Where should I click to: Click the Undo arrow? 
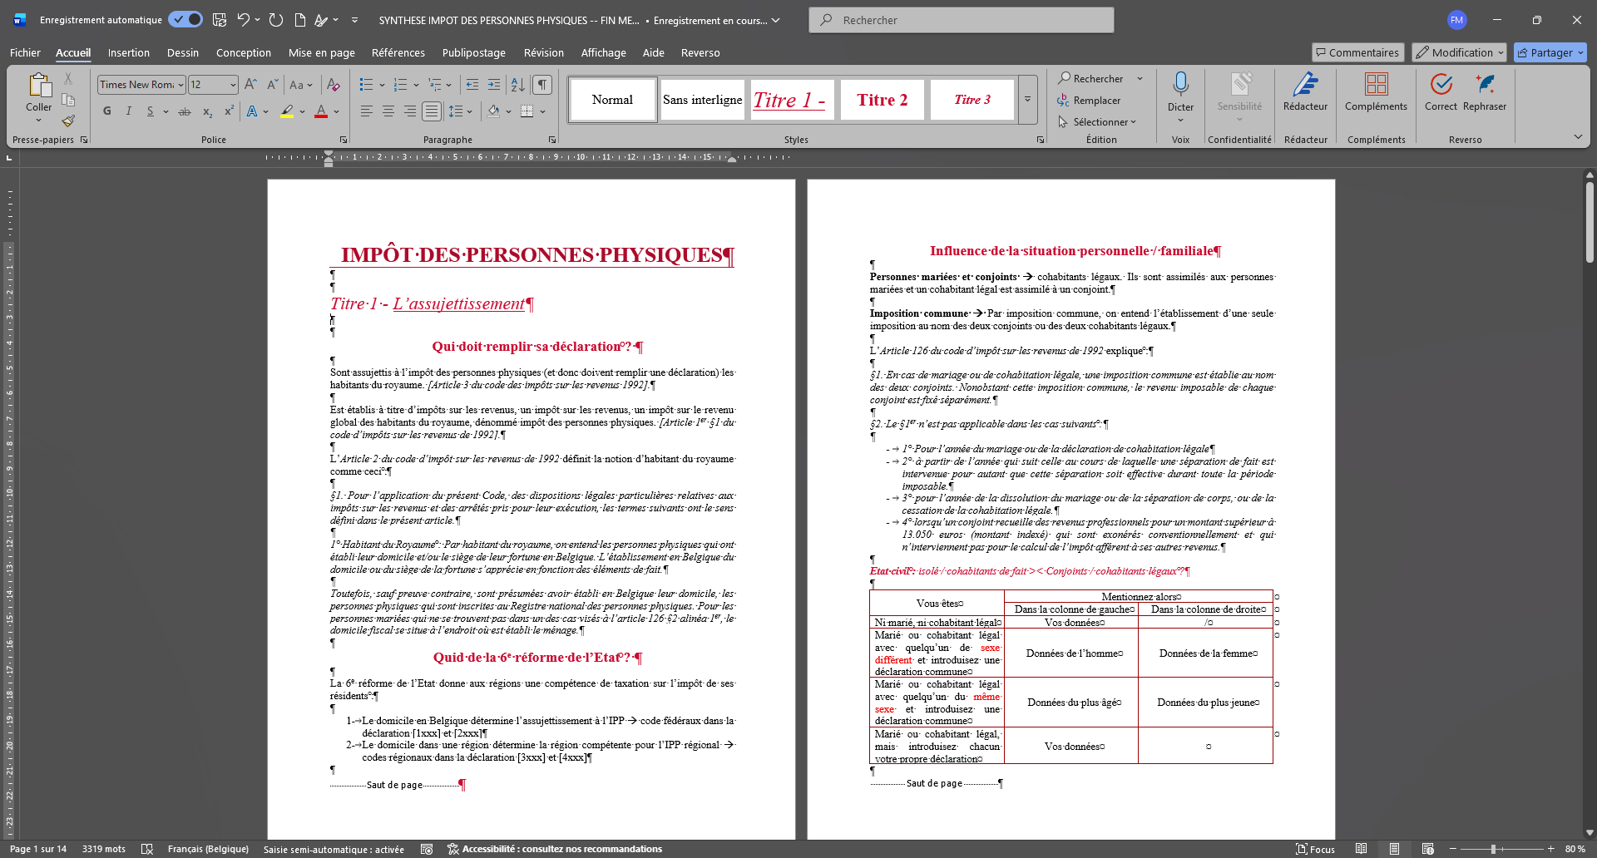(x=243, y=20)
